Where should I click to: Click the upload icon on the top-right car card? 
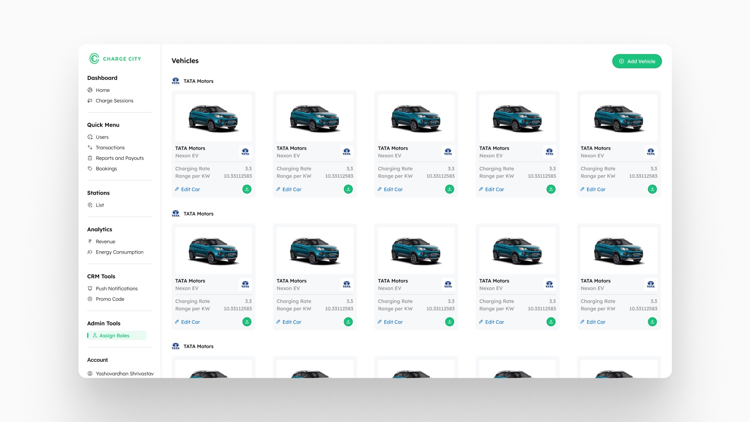[x=652, y=189]
